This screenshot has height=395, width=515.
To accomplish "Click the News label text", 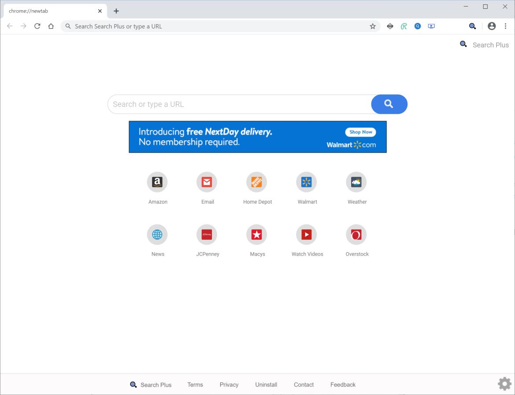I will coord(158,254).
